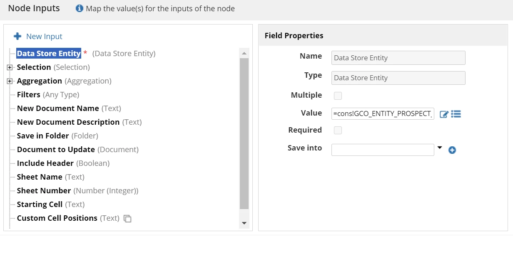Open the Save into dropdown arrow
The image size is (513, 254).
pos(440,148)
